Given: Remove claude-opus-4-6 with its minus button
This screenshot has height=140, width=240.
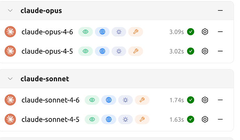Looking at the screenshot, I should pyautogui.click(x=220, y=32).
